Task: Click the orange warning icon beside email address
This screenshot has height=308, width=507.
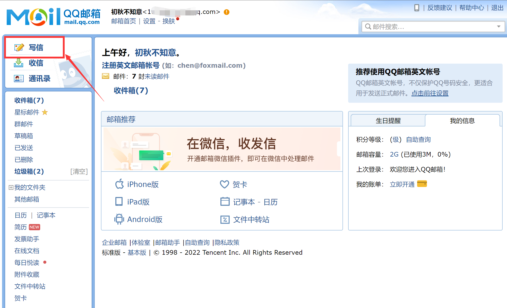Action: coord(227,12)
